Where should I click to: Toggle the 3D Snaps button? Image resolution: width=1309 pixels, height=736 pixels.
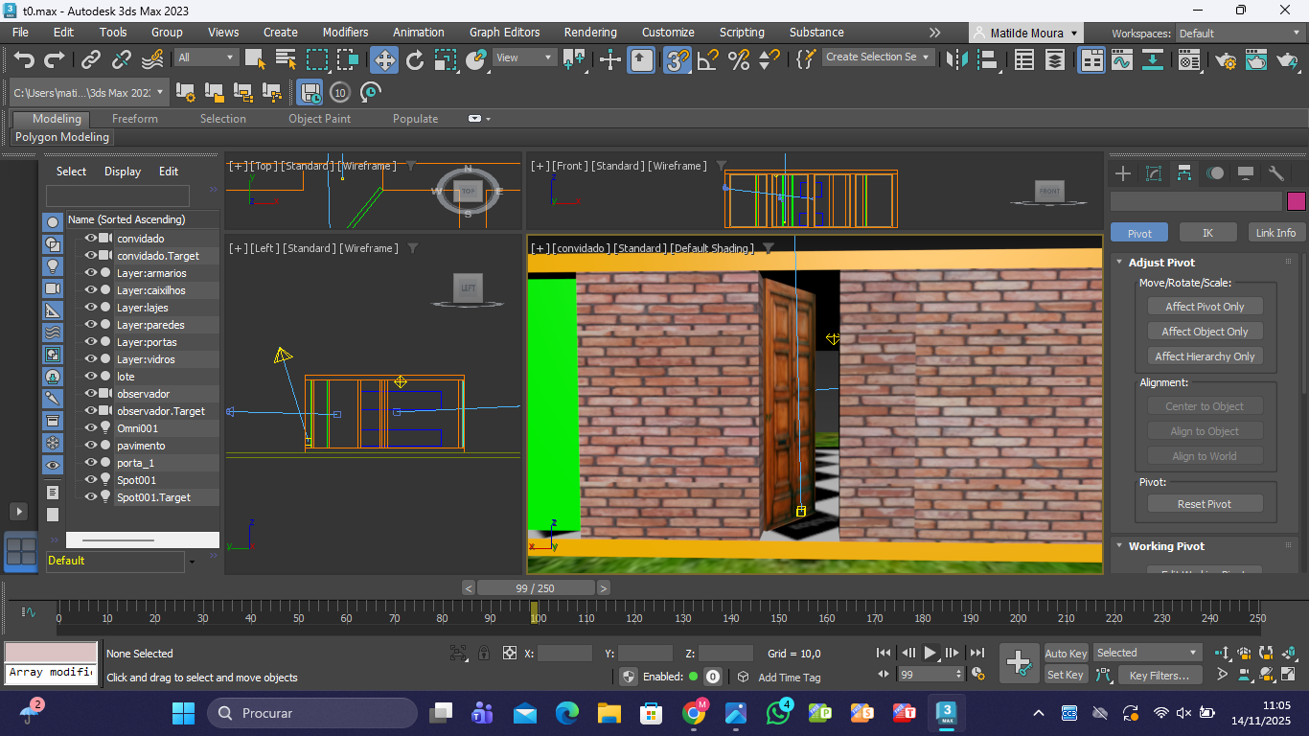tap(677, 60)
